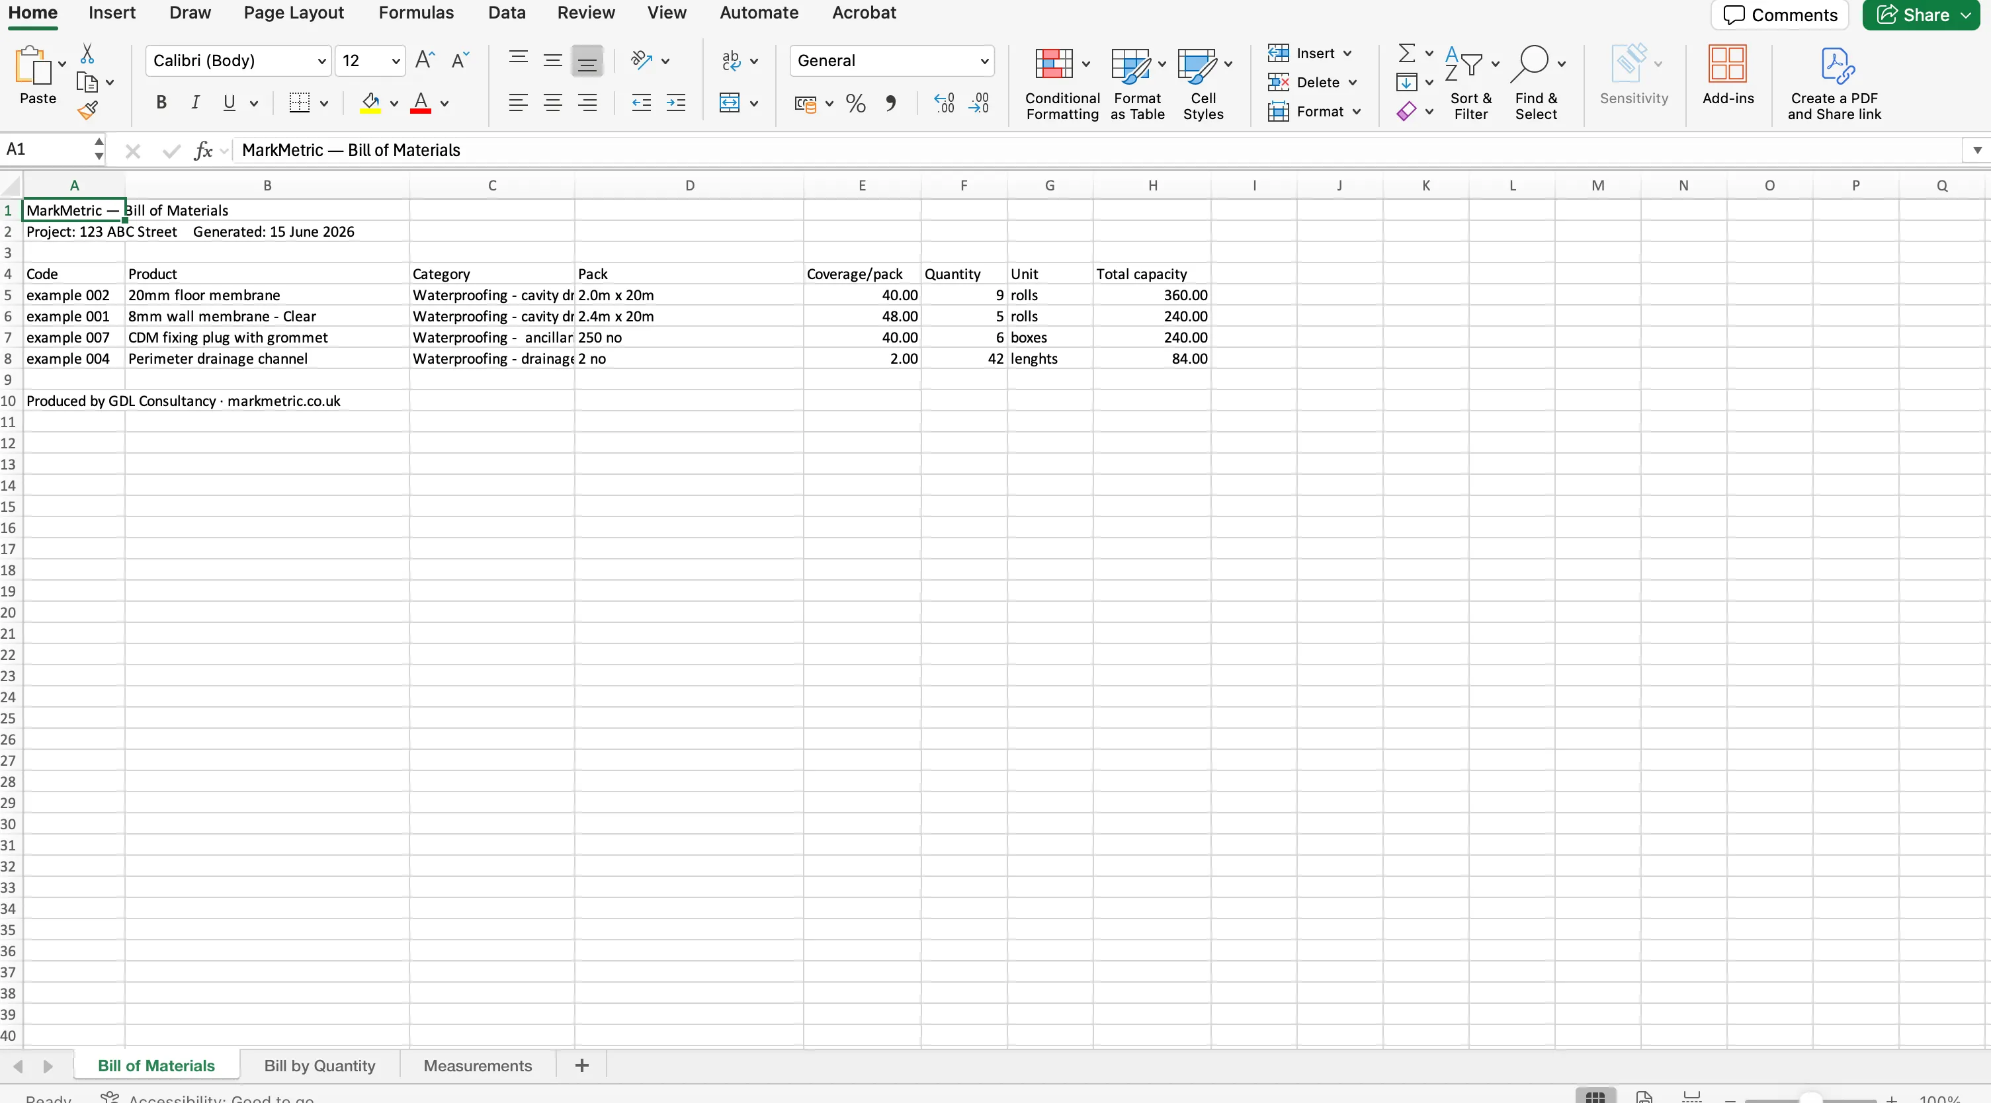1991x1103 pixels.
Task: Open the Data ribbon tab
Action: 506,13
